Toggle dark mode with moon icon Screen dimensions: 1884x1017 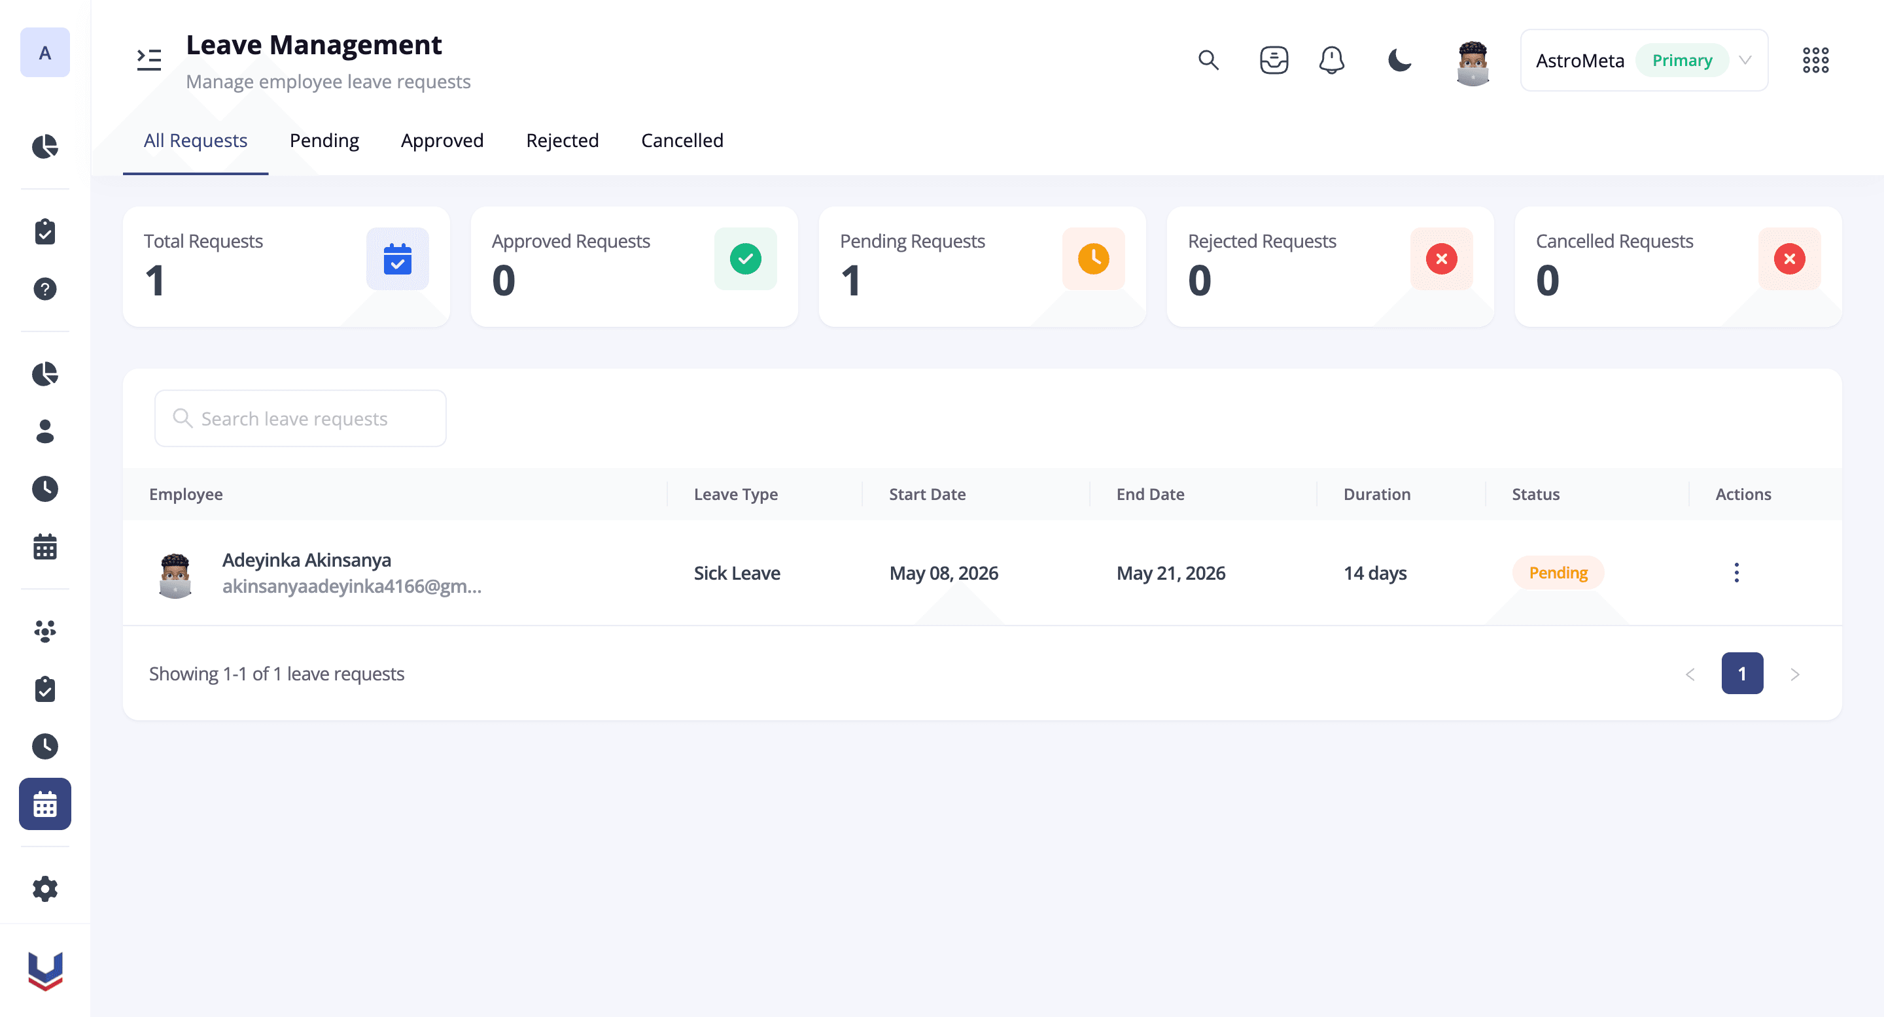point(1399,60)
